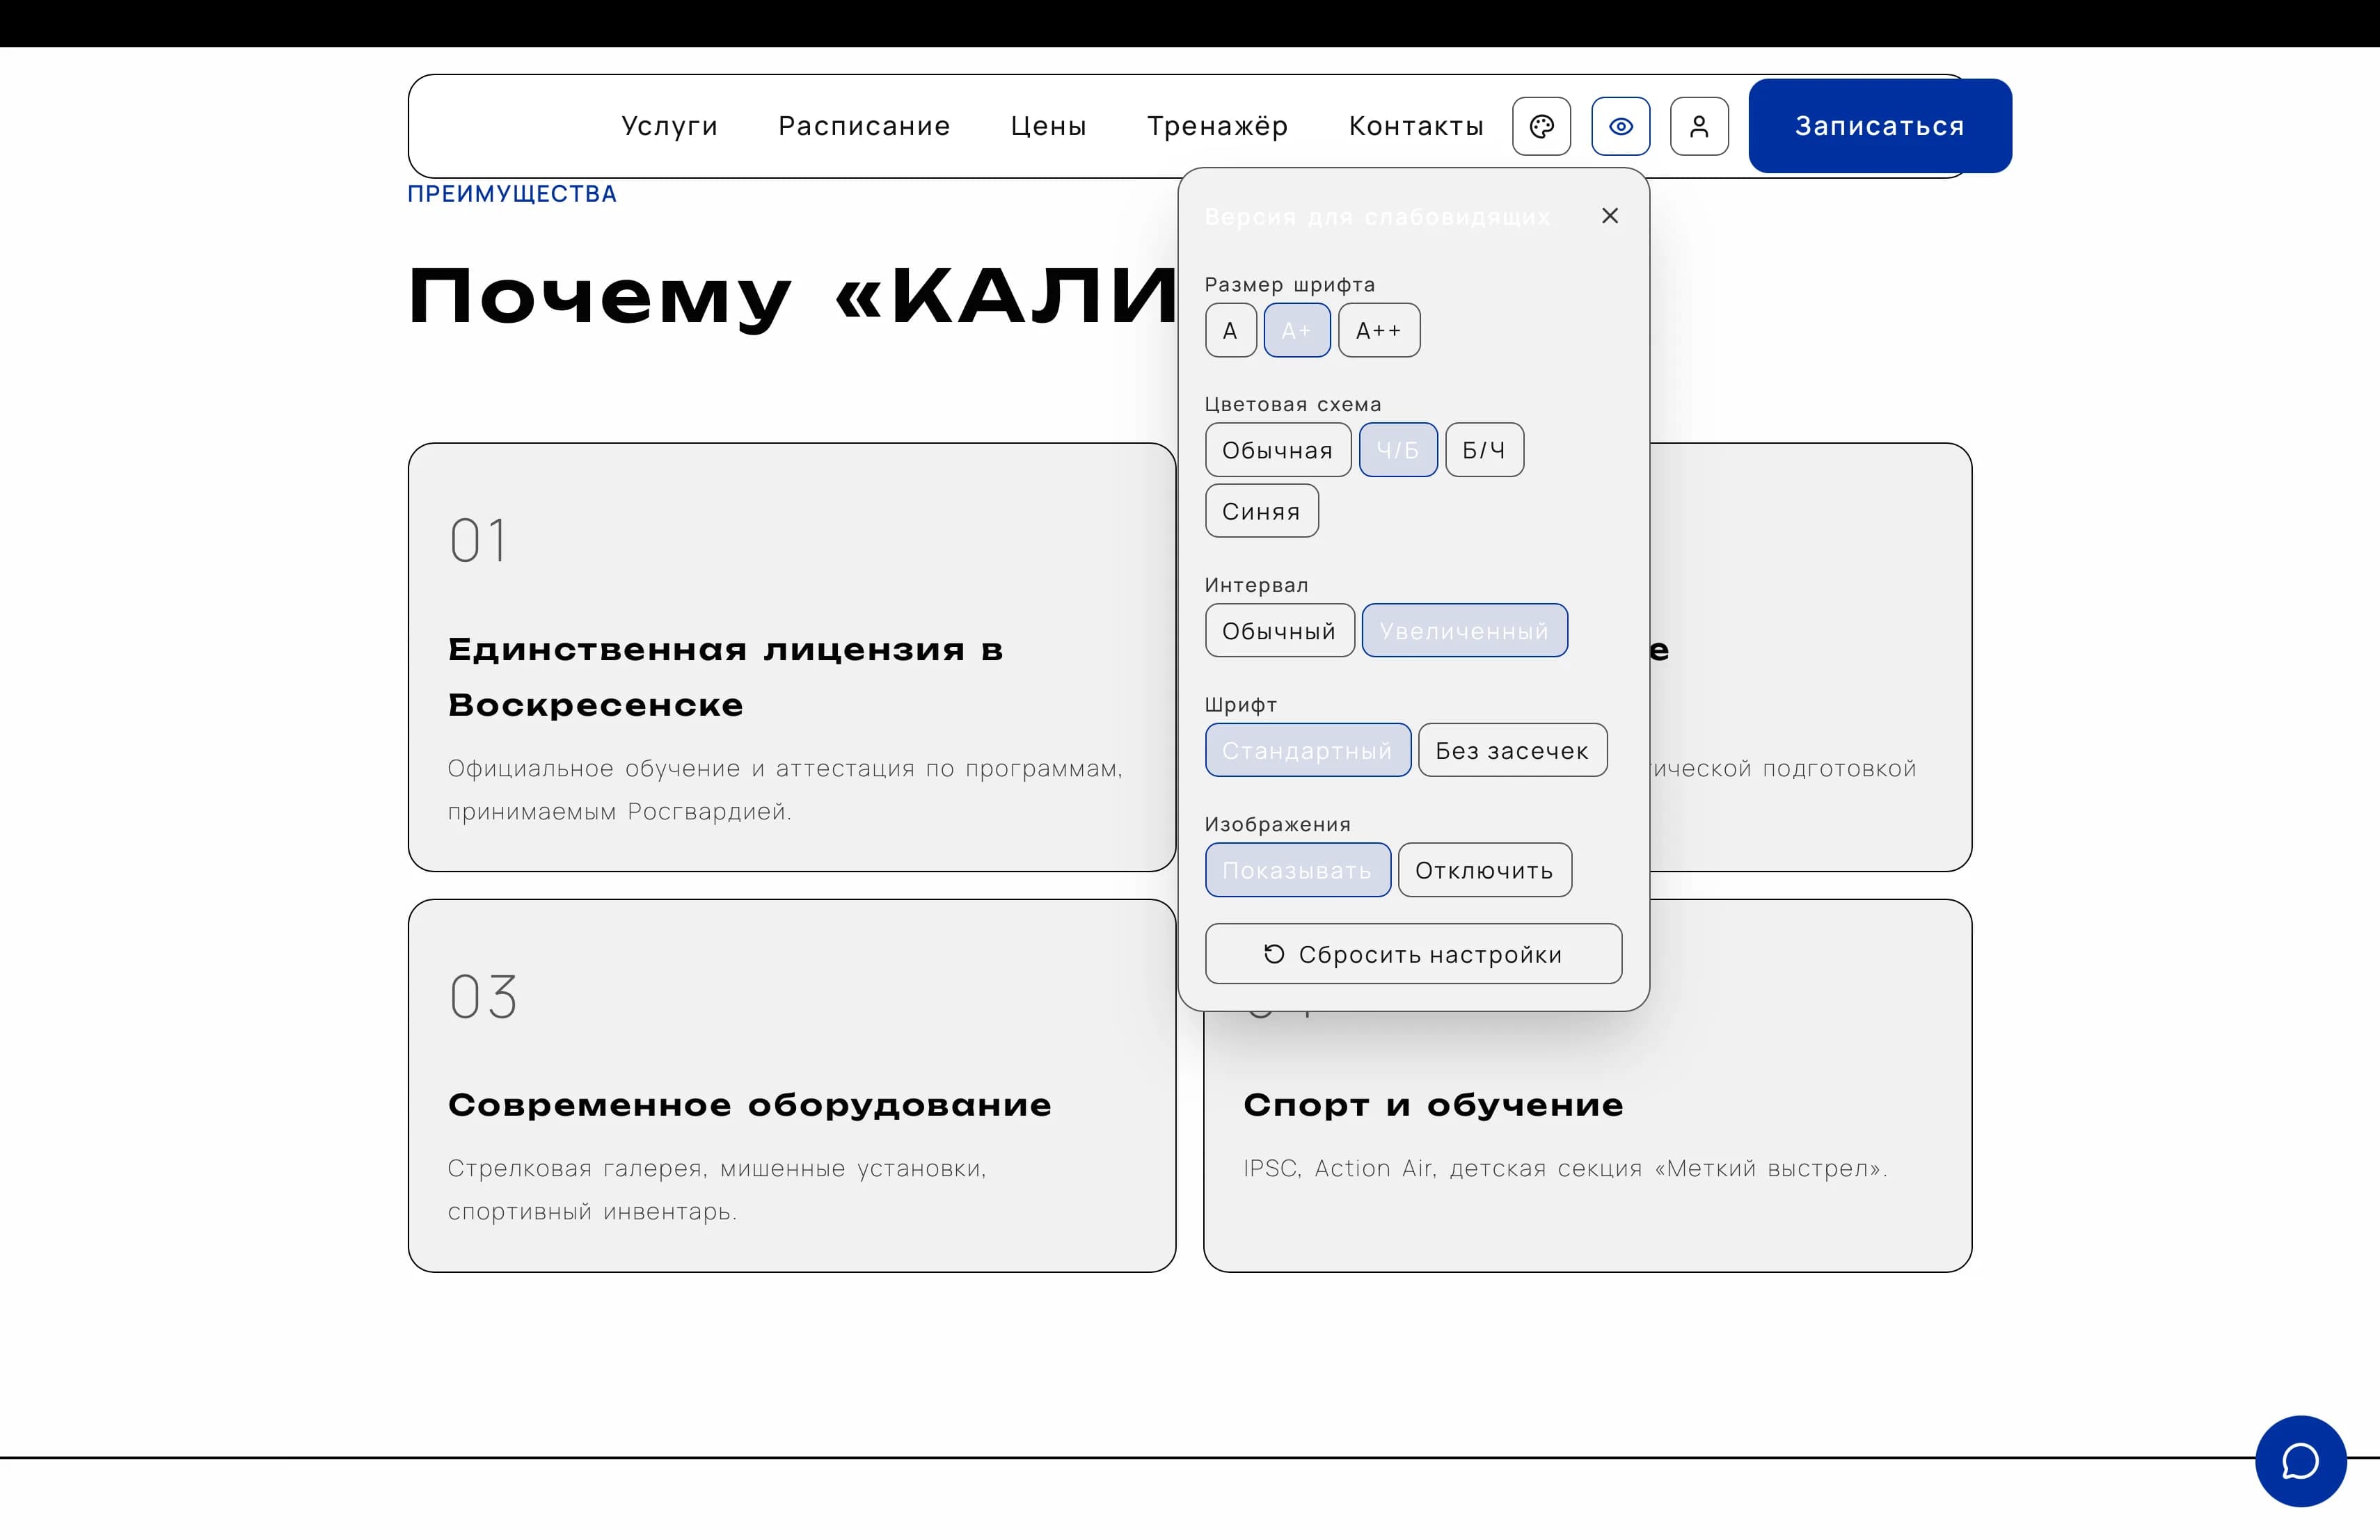Go to Расписание section
Viewport: 2380px width, 1540px height.
coord(864,126)
